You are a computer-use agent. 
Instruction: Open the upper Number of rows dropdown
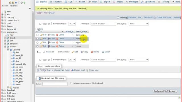(x=72, y=24)
